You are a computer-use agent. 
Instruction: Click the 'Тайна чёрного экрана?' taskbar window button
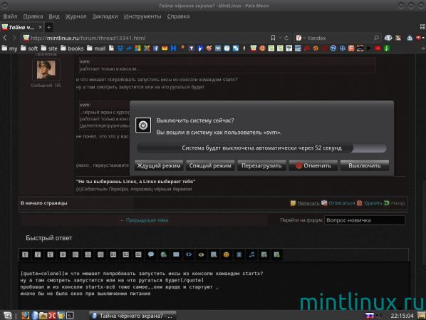pos(133,316)
